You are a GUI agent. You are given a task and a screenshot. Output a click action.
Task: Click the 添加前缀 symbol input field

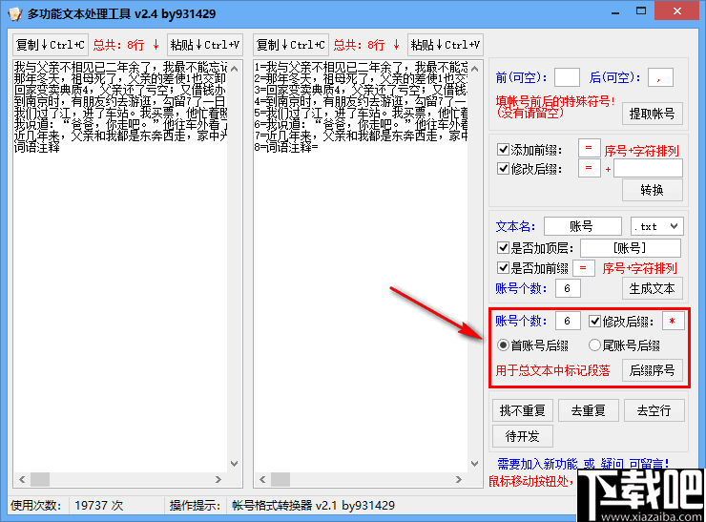(x=589, y=148)
